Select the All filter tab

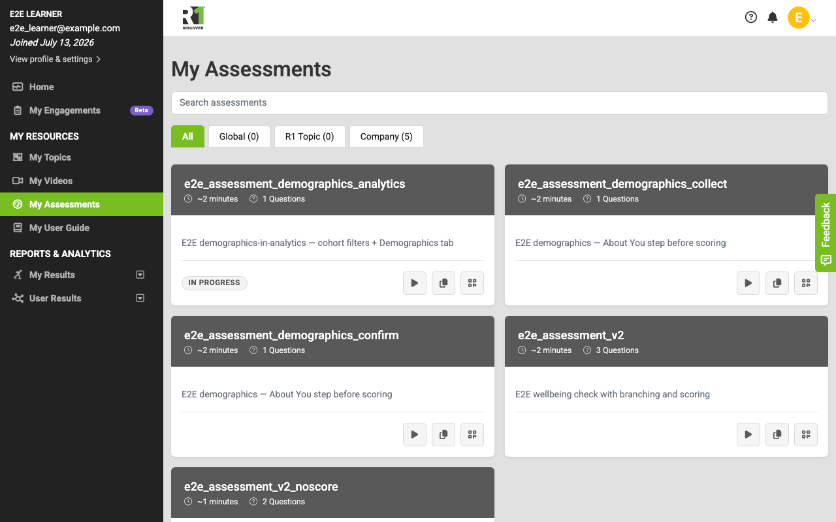coord(187,136)
